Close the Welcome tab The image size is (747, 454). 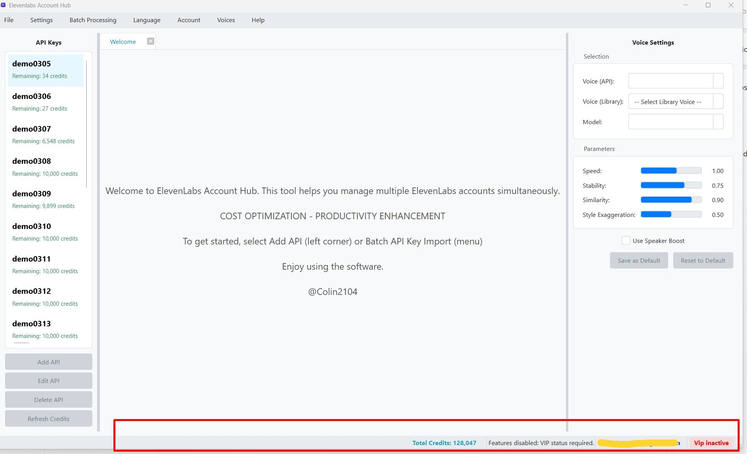coord(151,41)
